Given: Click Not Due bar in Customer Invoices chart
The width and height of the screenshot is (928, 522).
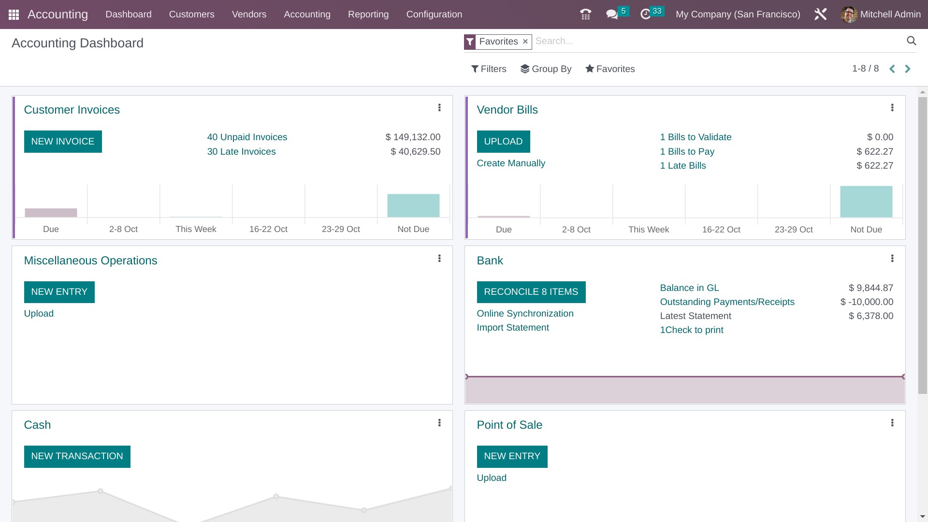Looking at the screenshot, I should pyautogui.click(x=413, y=206).
